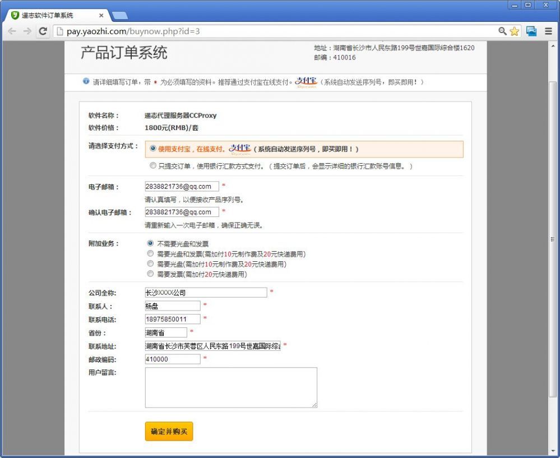Screen dimensions: 560x458
Task: Open a new tab button
Action: click(x=119, y=15)
